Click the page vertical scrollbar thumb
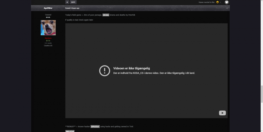 [261, 94]
